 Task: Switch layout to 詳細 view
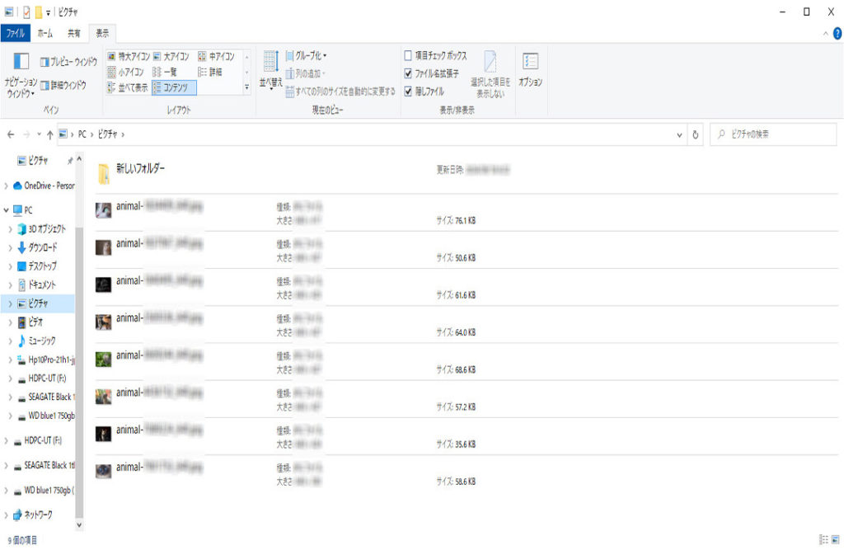[x=210, y=72]
